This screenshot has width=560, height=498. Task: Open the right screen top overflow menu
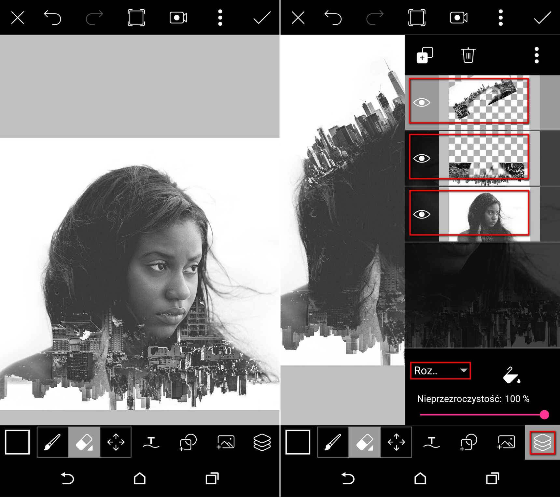[501, 18]
